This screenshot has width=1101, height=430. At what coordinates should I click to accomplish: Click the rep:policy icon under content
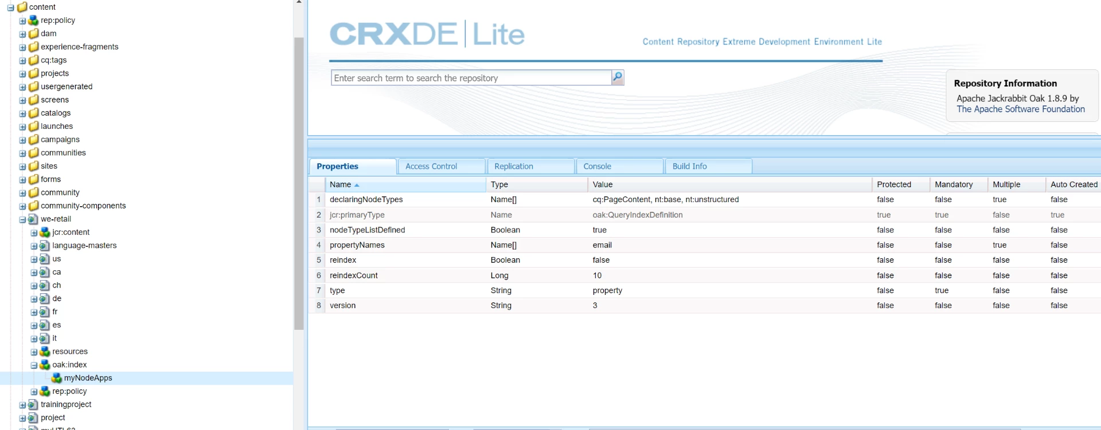(x=34, y=20)
